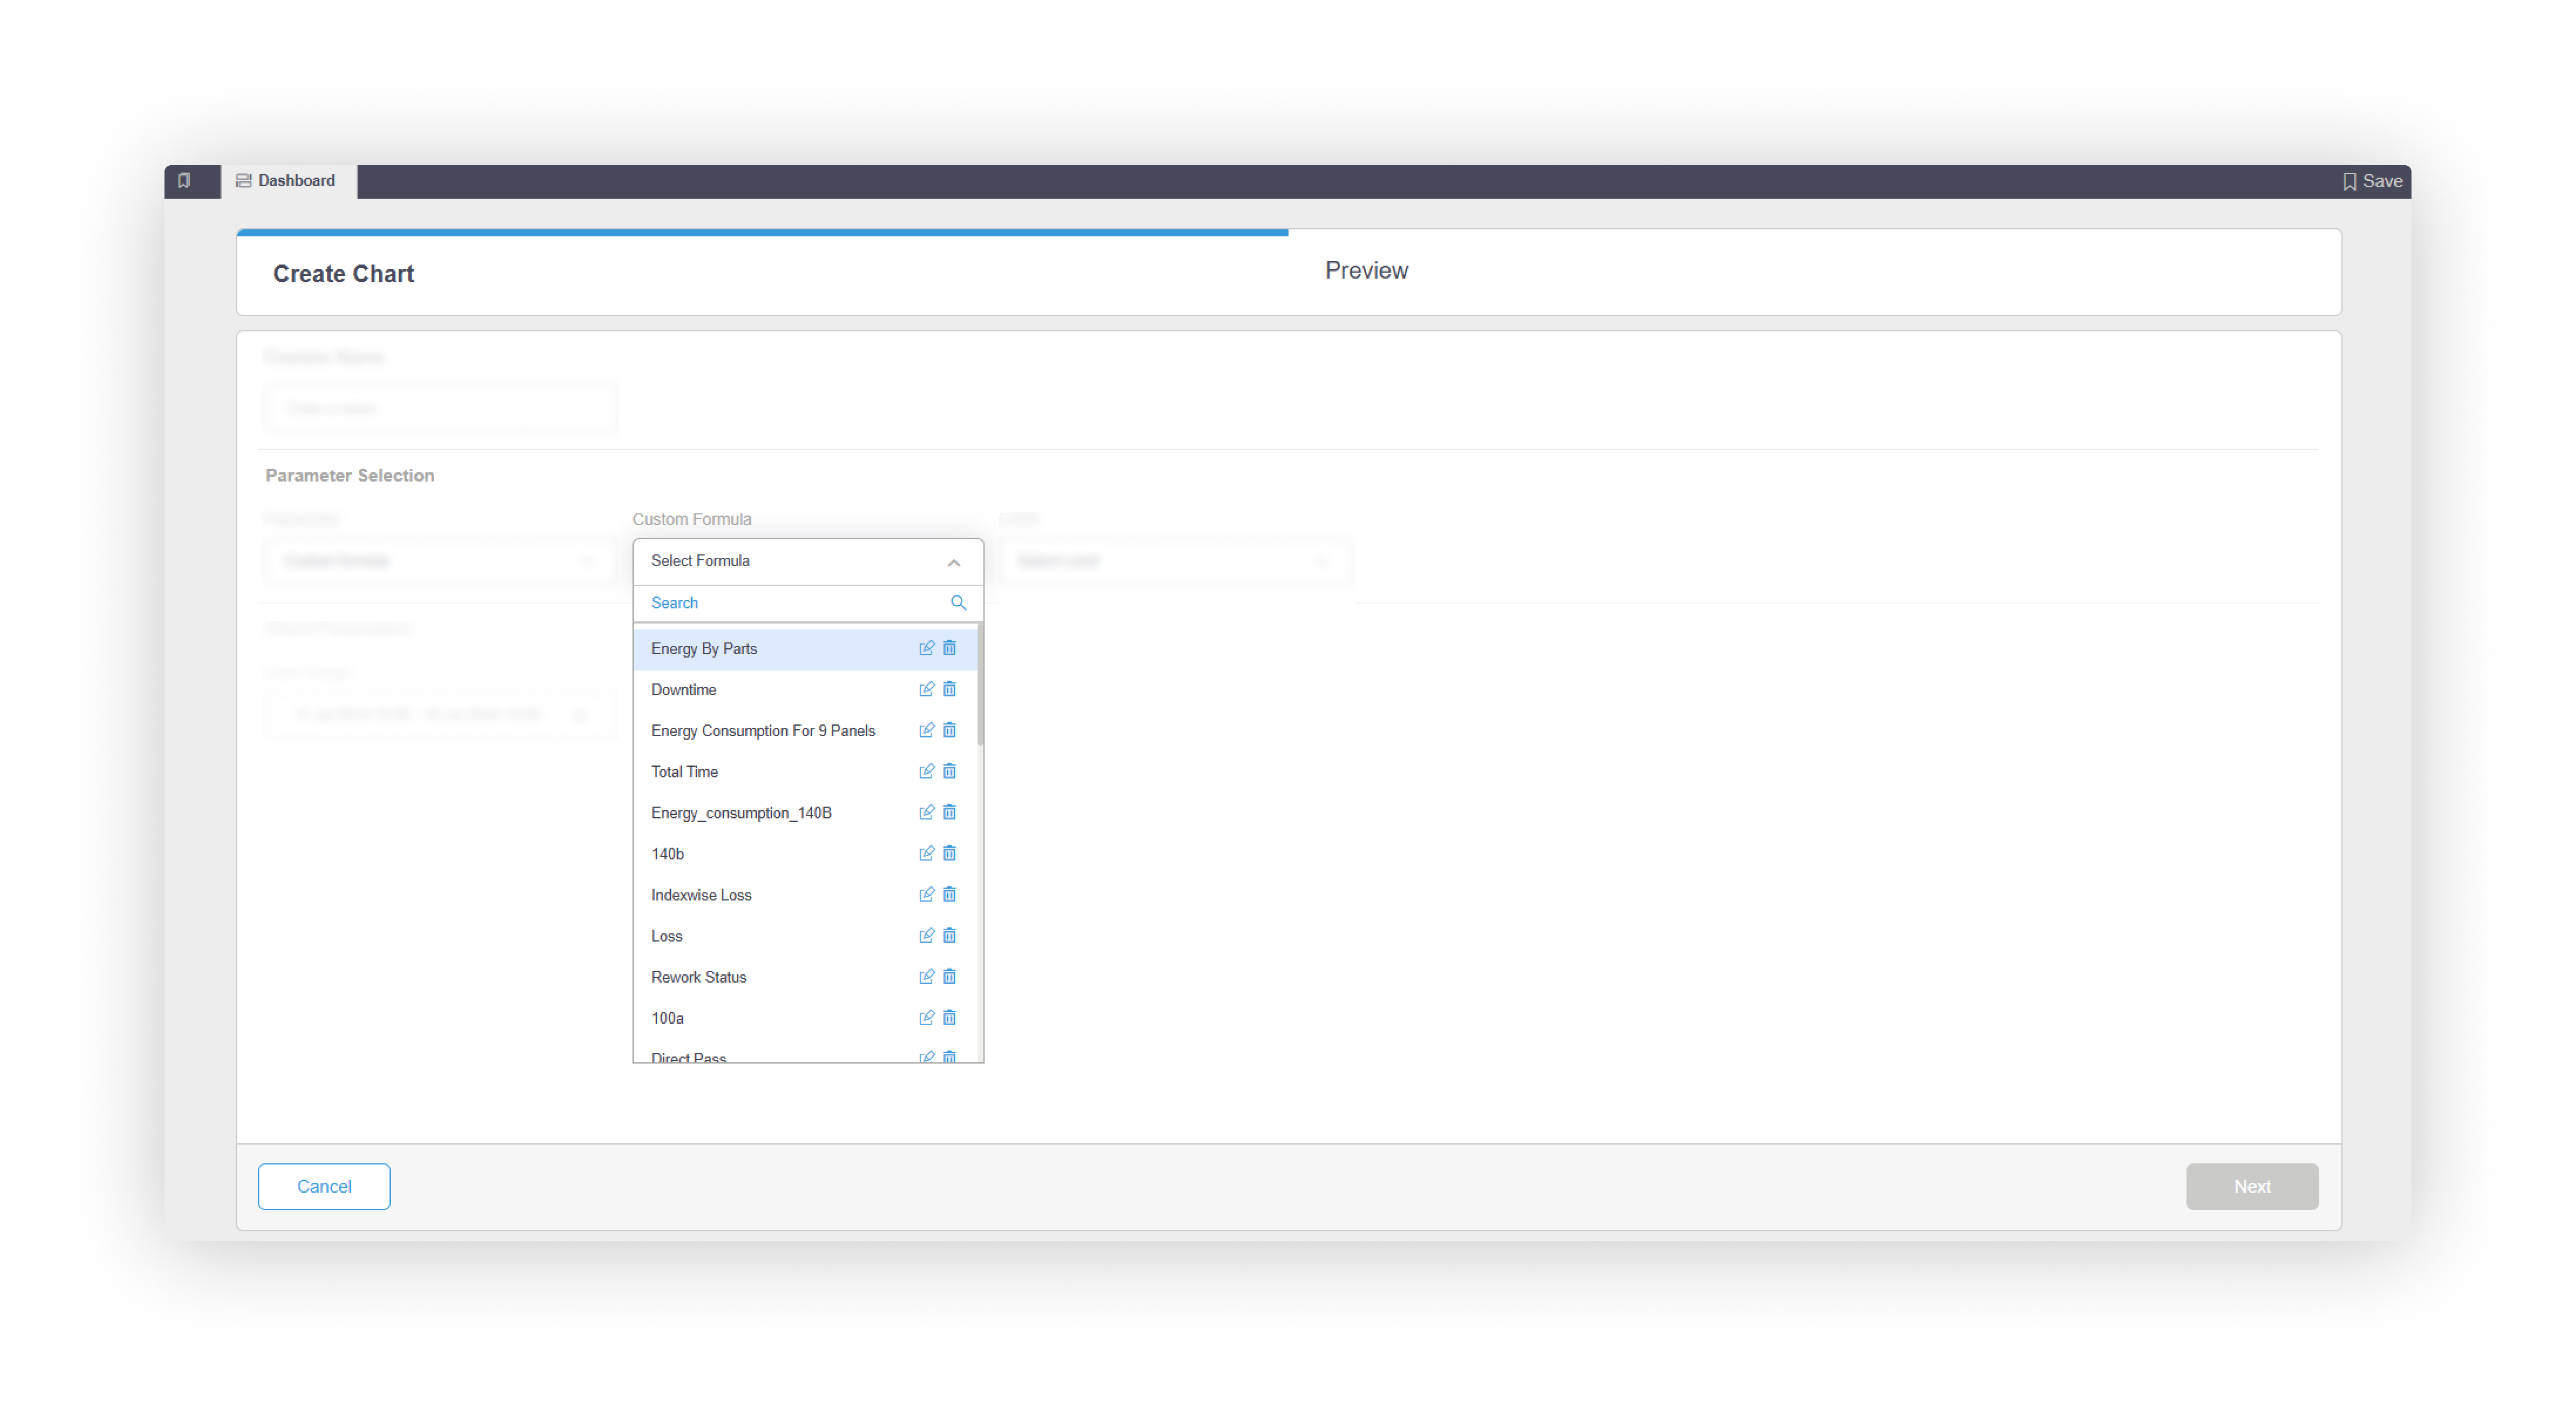Screen dimensions: 2576x1406
Task: Delete Energy Consumption For 9 Panels formula
Action: click(x=949, y=730)
